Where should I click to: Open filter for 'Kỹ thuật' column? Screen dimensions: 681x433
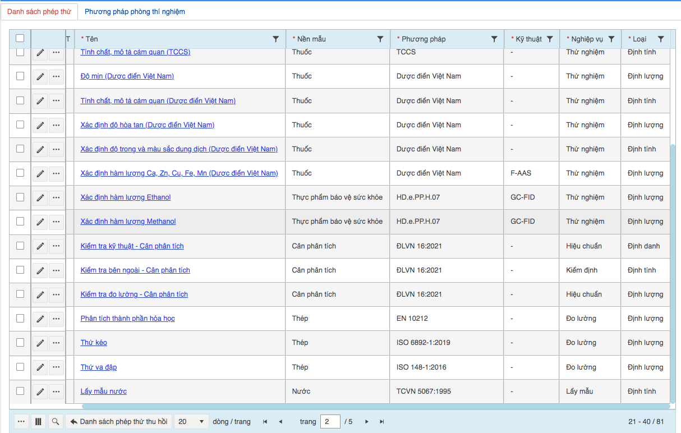point(550,39)
